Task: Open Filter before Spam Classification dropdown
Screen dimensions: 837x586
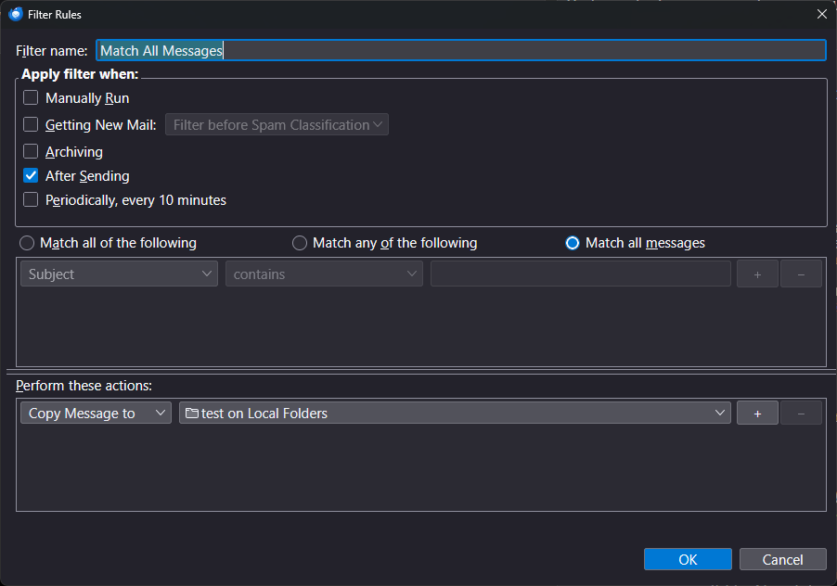Action: tap(277, 125)
